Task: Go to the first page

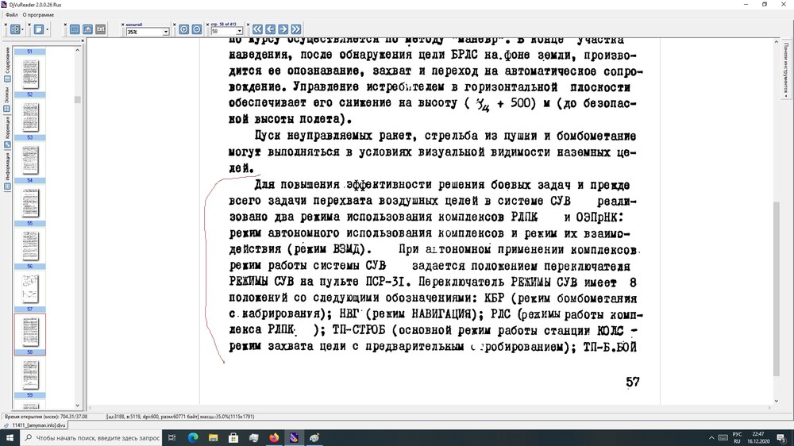Action: [x=257, y=29]
